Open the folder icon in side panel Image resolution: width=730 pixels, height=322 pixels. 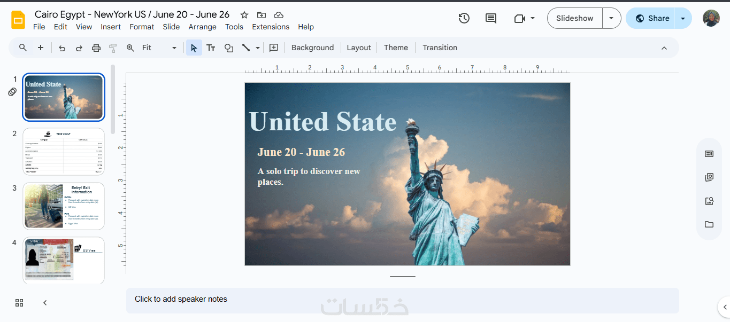(709, 224)
